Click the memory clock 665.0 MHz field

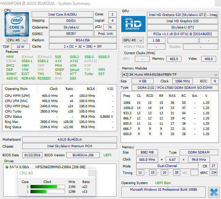pyautogui.click(x=147, y=159)
